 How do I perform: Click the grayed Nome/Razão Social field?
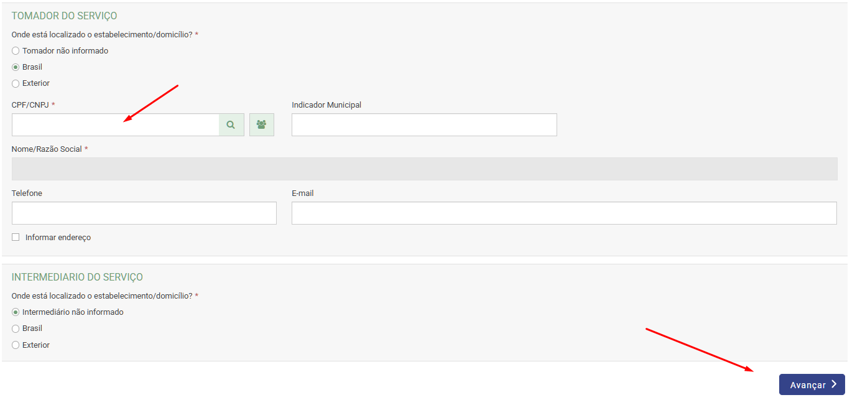click(424, 169)
